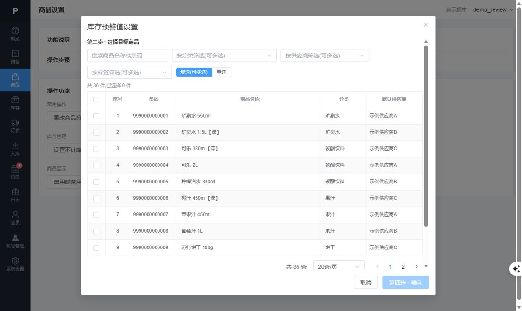Click the 搜索商品名称或条码 search field
This screenshot has width=522, height=311.
pos(128,55)
